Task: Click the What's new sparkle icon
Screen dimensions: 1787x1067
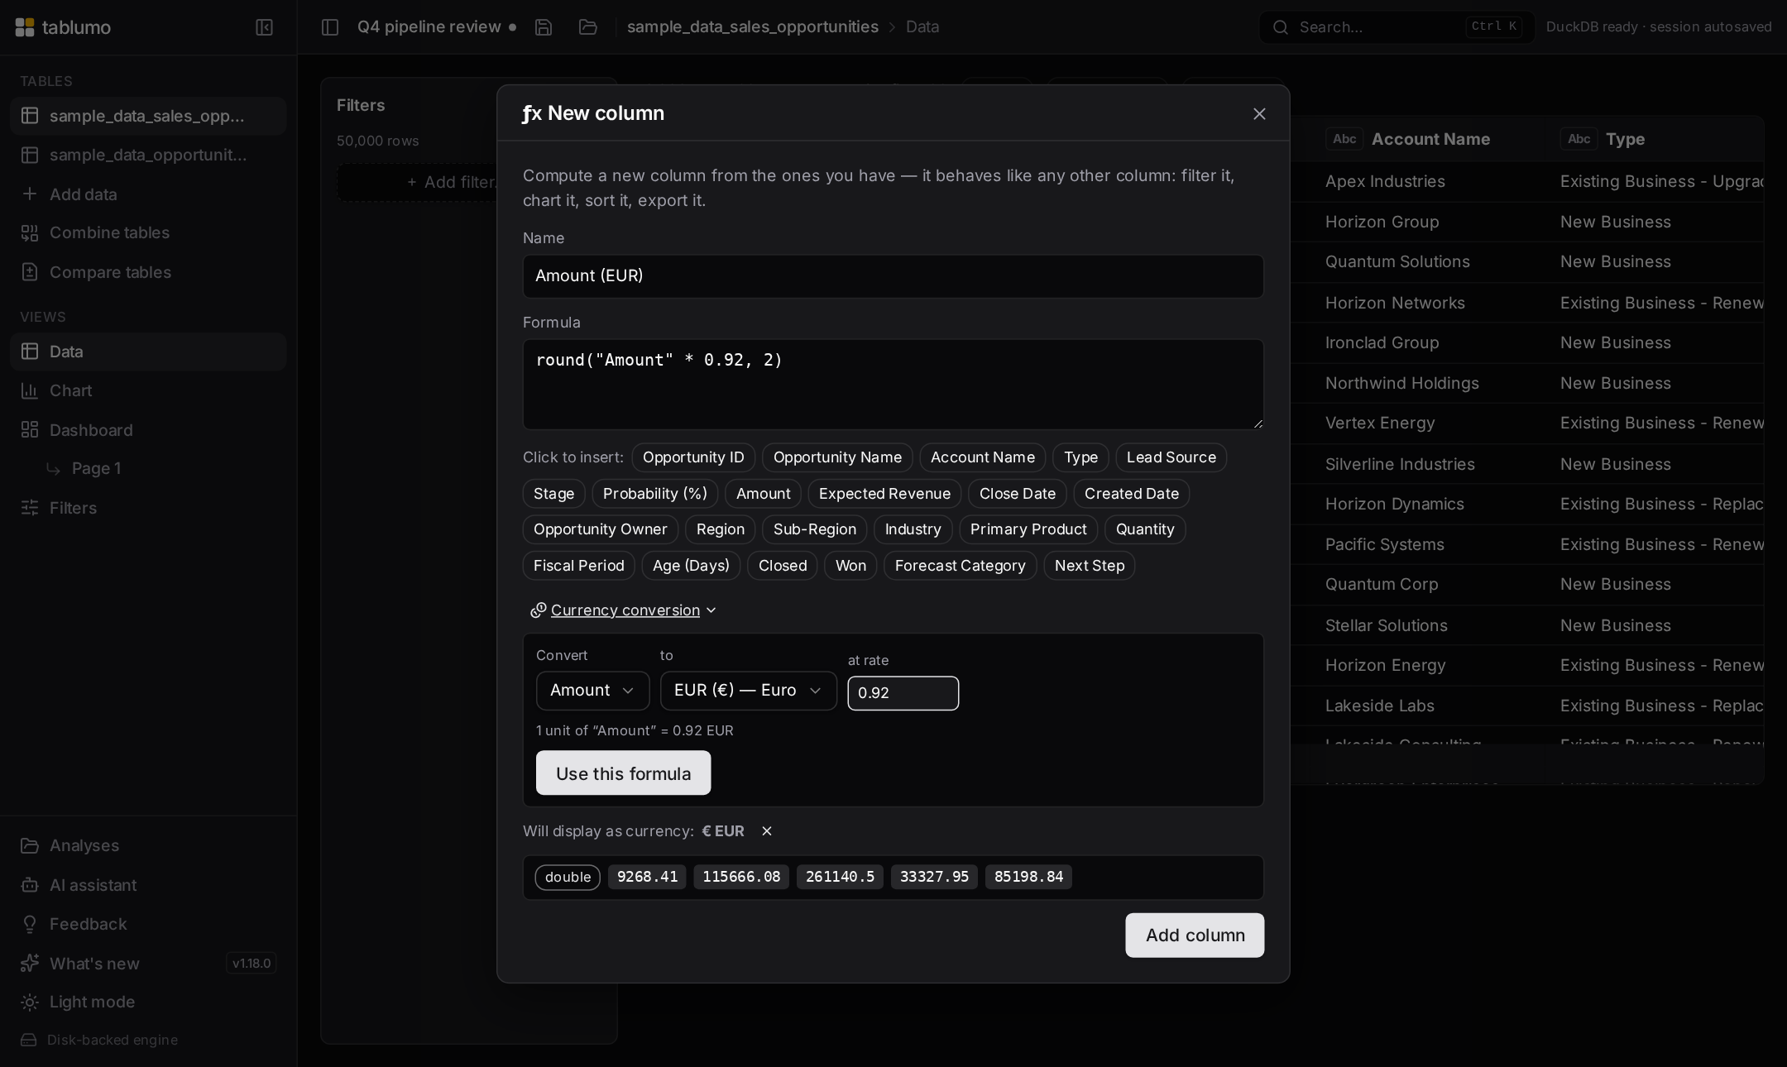Action: coord(30,963)
